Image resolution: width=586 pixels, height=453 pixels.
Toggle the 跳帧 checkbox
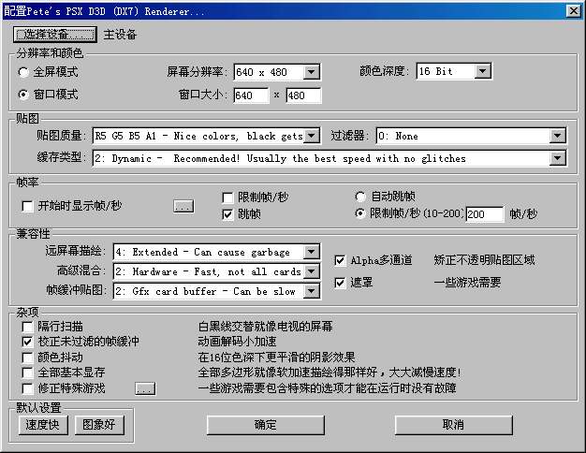point(227,214)
